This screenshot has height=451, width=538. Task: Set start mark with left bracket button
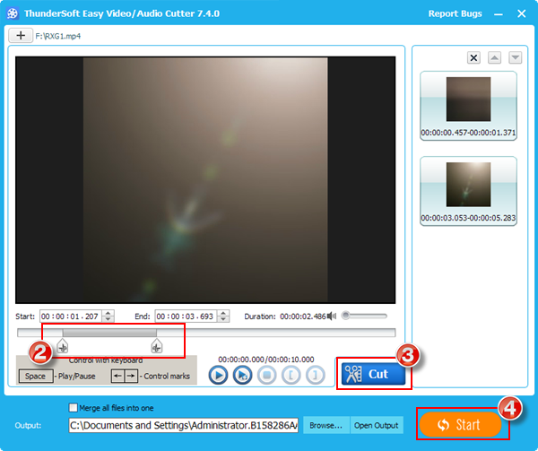point(291,376)
